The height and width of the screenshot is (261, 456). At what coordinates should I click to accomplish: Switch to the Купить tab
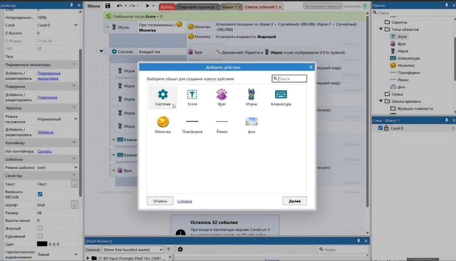click(167, 7)
